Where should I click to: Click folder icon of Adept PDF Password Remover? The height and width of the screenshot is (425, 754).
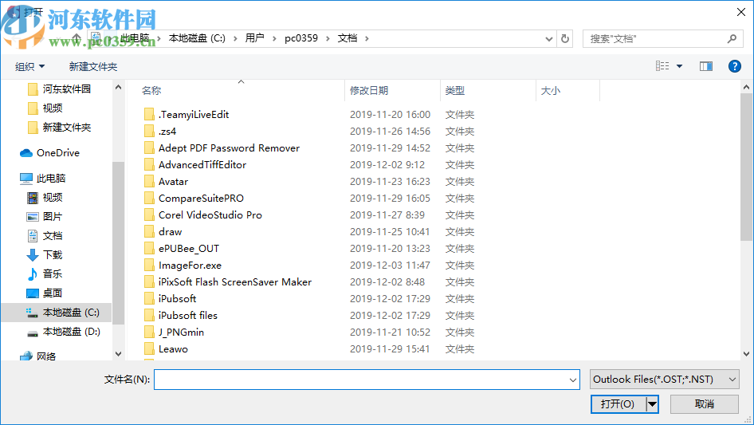pos(150,148)
